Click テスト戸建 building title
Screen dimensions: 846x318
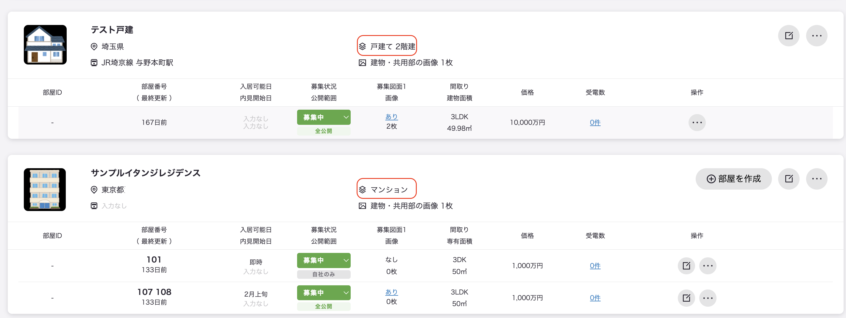pos(112,30)
